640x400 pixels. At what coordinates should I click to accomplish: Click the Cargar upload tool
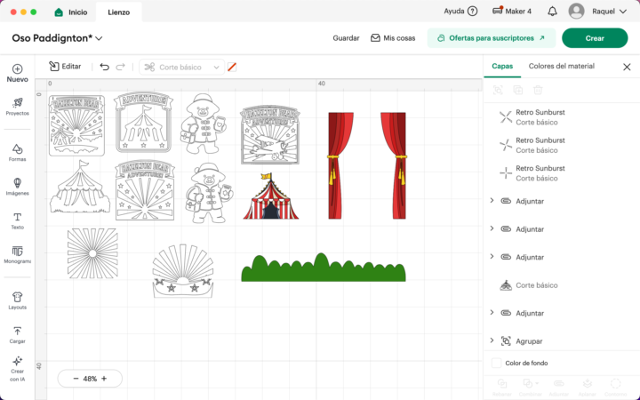[17, 335]
